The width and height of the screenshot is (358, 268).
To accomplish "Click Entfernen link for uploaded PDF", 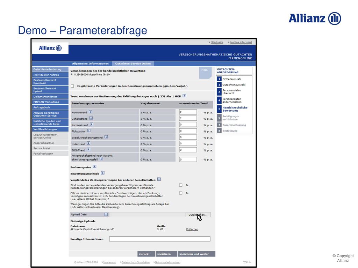I will pos(192,229).
